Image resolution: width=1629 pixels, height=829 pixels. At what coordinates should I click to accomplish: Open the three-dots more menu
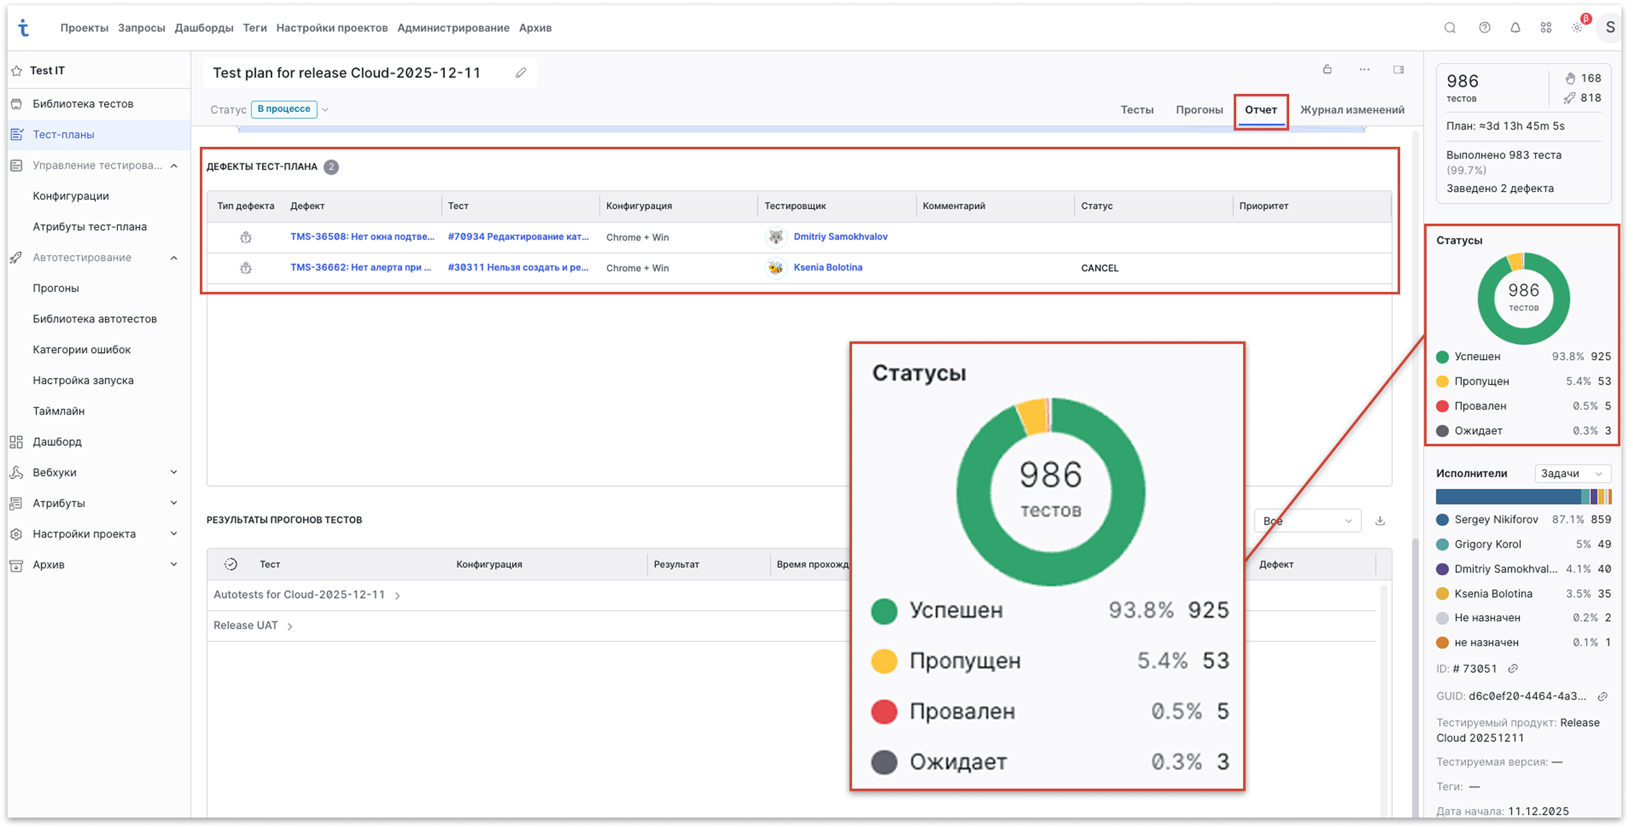pyautogui.click(x=1364, y=69)
